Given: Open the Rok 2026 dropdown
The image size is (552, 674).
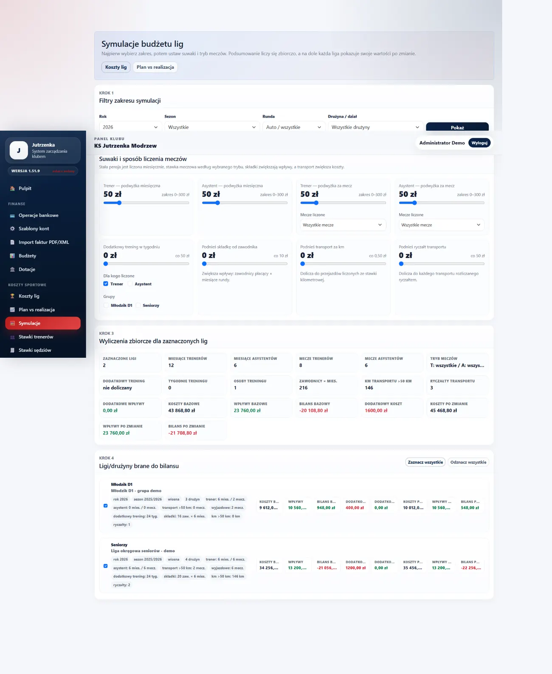Looking at the screenshot, I should click(130, 127).
